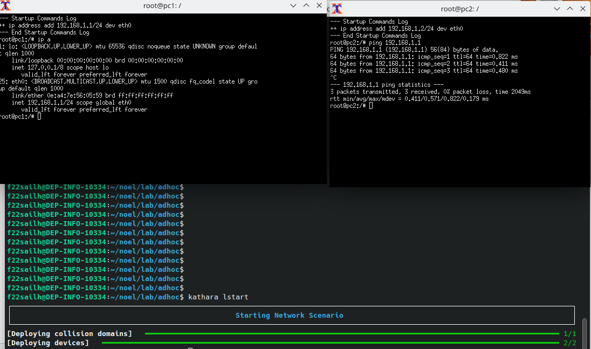Click the 'Starting Network Scenario' banner
Image resolution: width=591 pixels, height=349 pixels.
point(289,316)
